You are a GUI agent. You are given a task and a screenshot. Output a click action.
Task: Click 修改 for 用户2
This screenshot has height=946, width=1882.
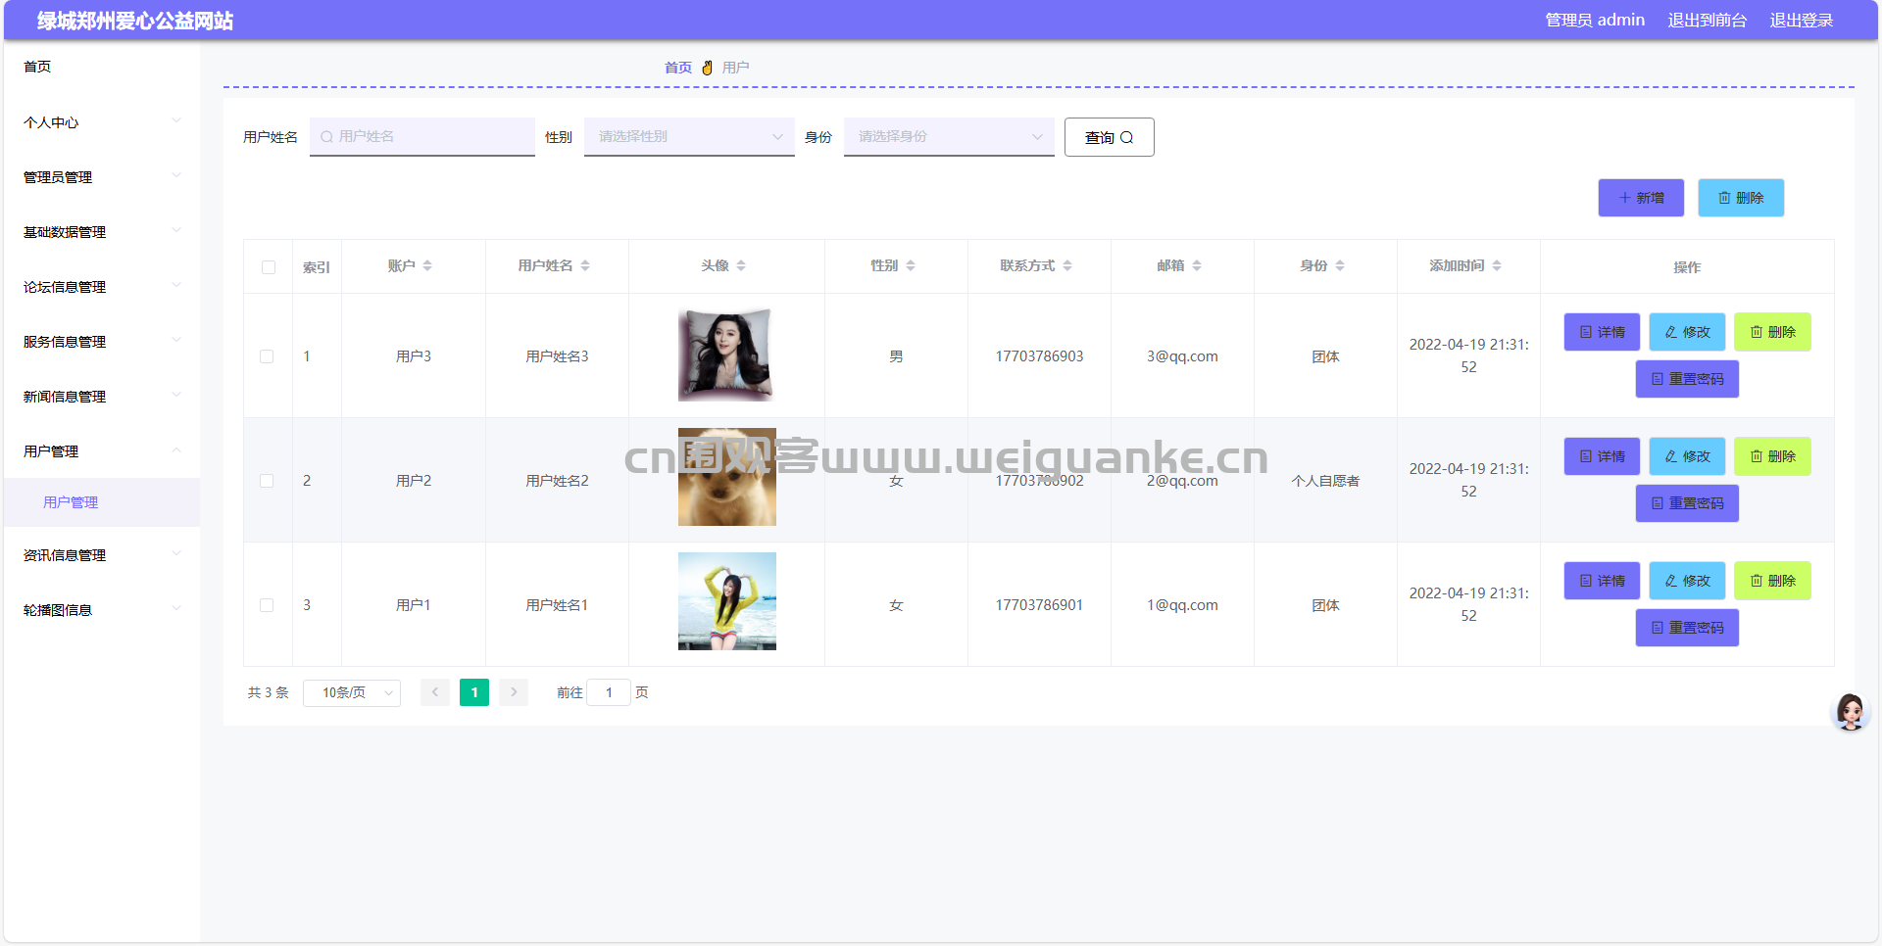(x=1687, y=456)
